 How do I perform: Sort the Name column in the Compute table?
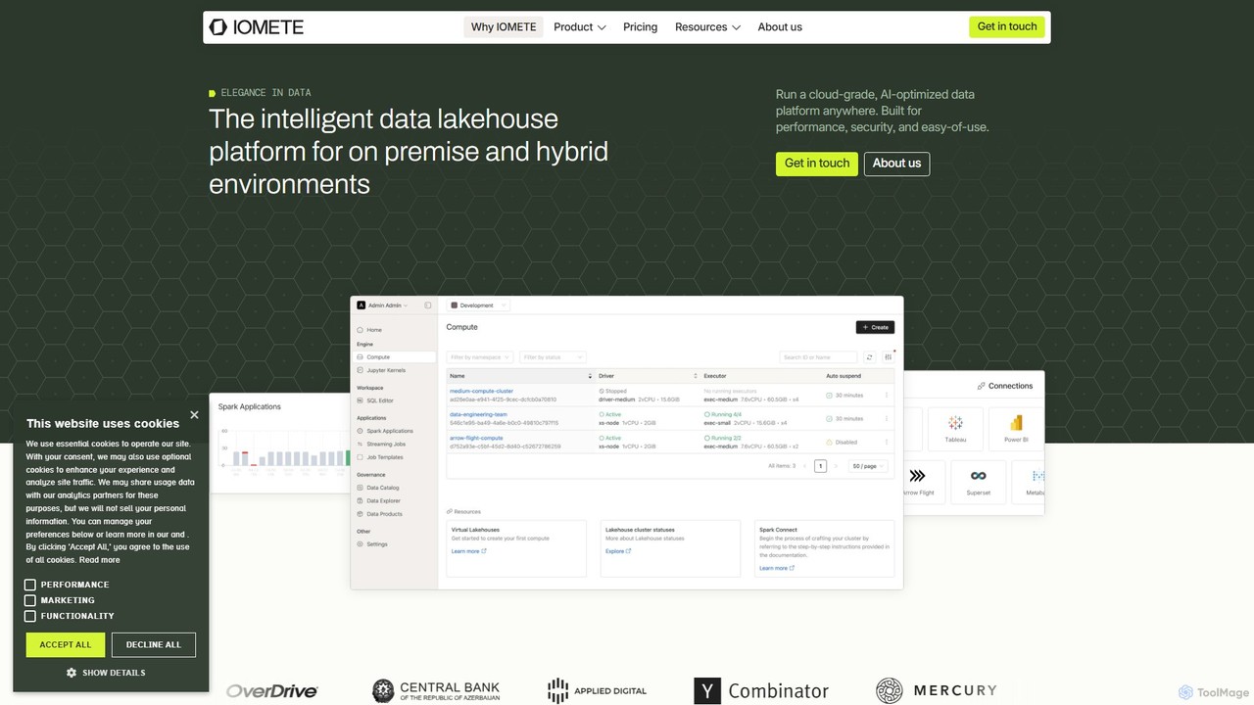click(x=590, y=376)
